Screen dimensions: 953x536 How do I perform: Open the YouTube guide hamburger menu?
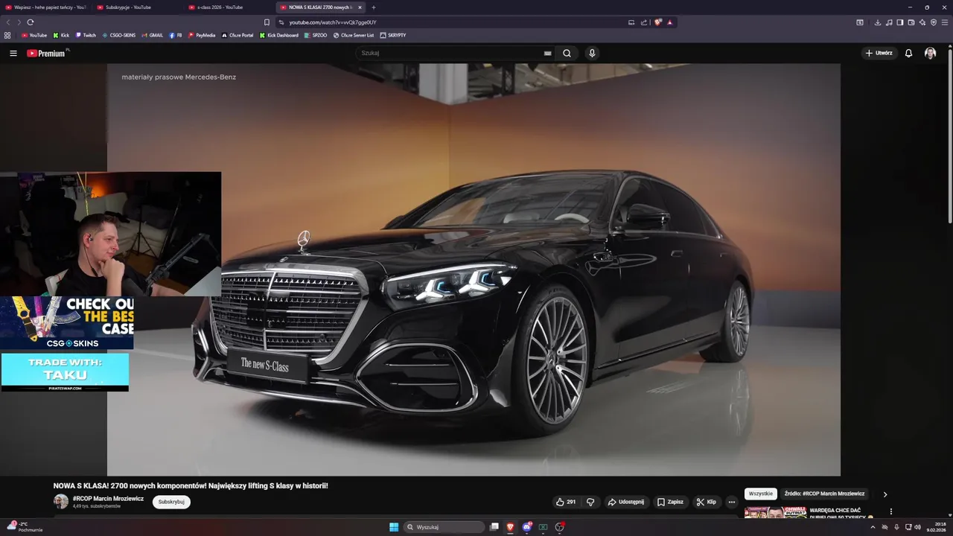(x=13, y=53)
